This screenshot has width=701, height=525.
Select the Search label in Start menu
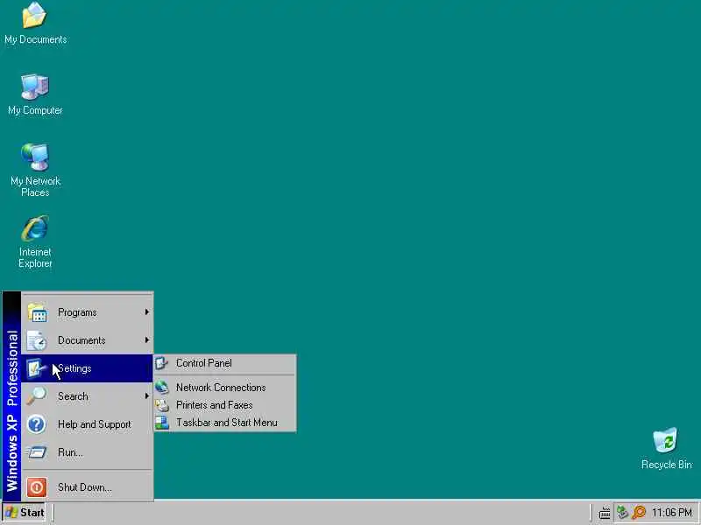click(73, 396)
